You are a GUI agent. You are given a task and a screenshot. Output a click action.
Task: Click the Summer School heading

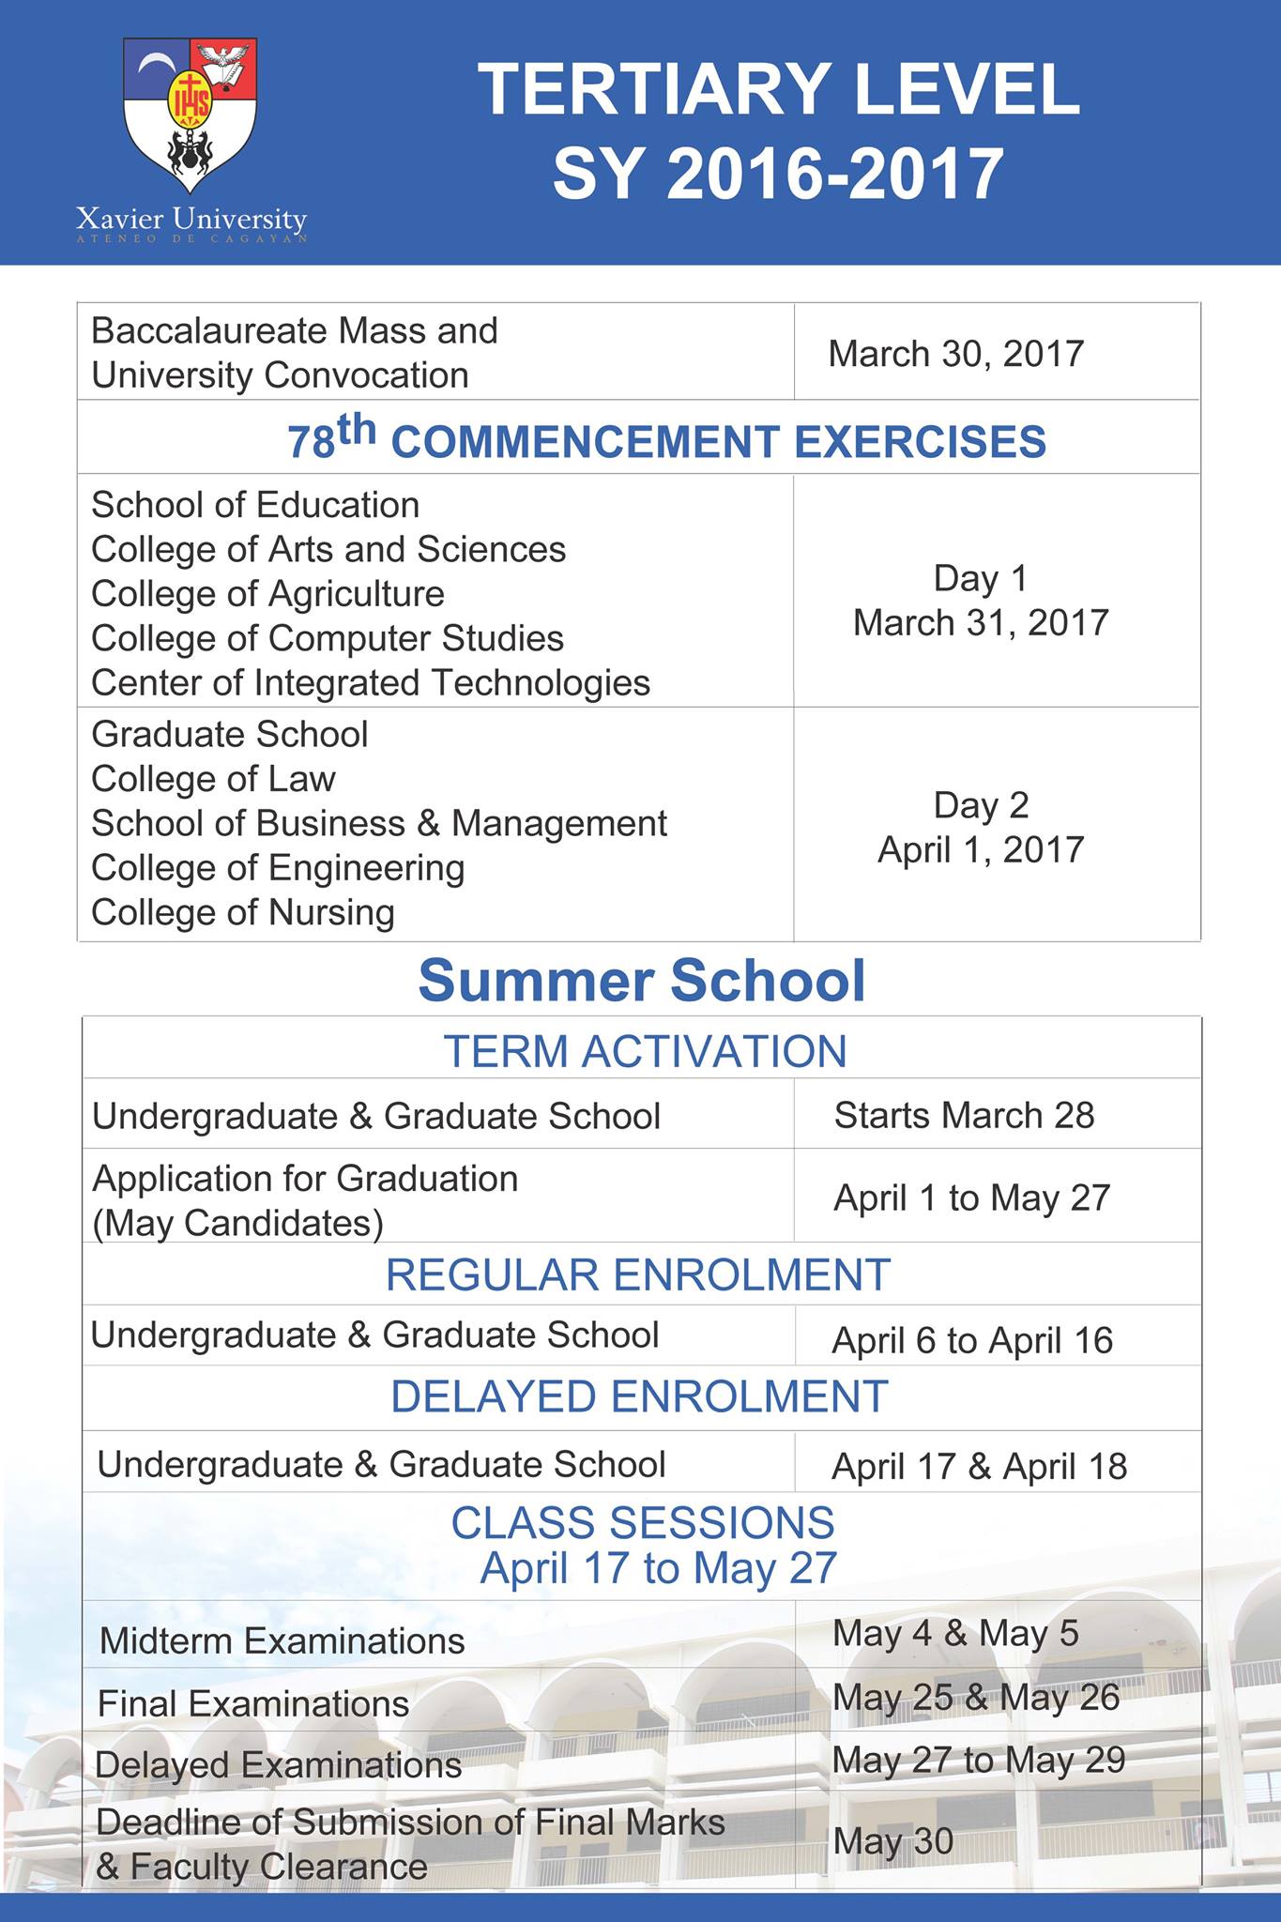[x=642, y=981]
